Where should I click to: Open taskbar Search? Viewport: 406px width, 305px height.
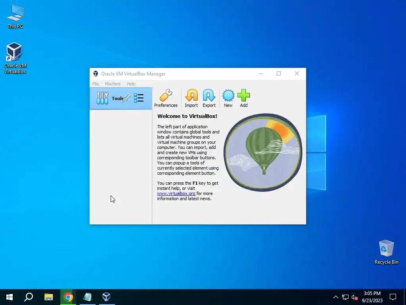29,297
